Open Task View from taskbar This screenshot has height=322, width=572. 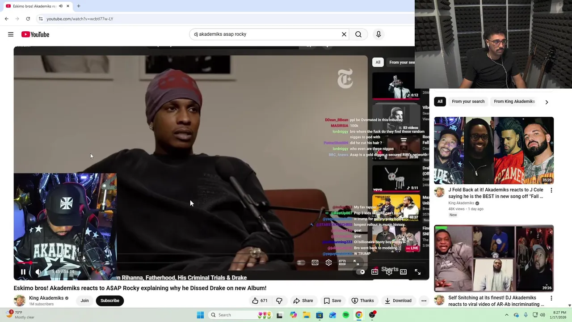pos(280,315)
